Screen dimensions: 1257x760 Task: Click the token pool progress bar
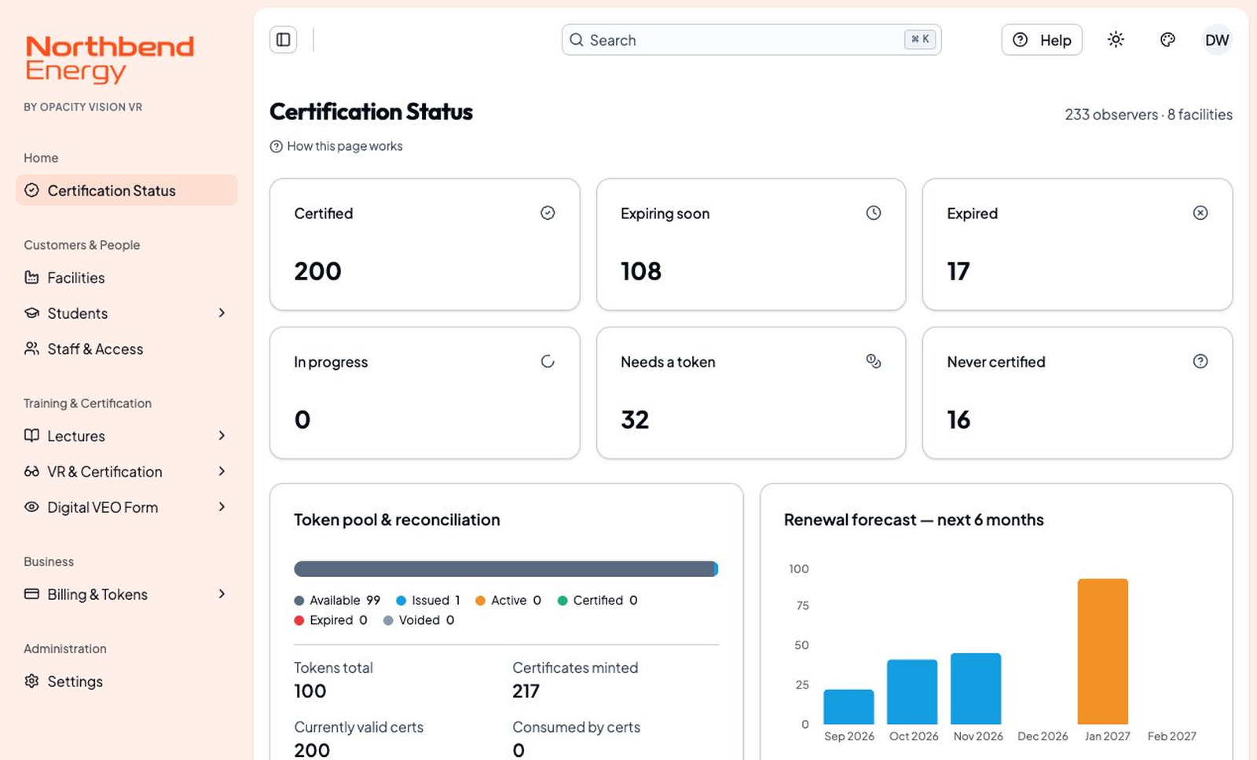506,568
